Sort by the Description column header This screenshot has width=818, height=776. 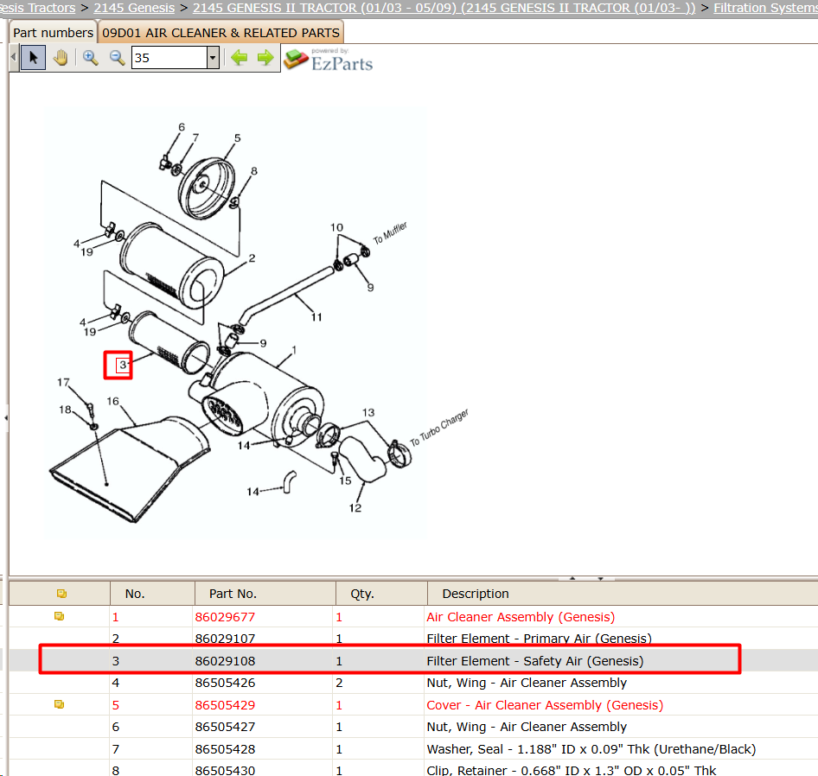pyautogui.click(x=623, y=594)
